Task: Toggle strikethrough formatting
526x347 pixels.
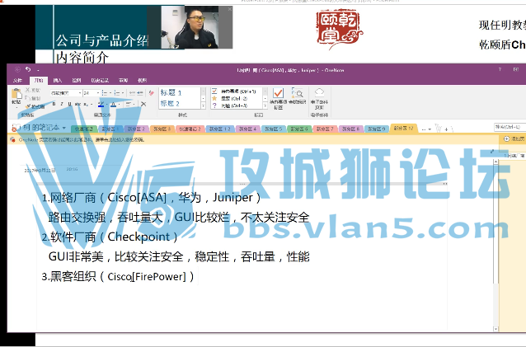Action: [x=77, y=105]
